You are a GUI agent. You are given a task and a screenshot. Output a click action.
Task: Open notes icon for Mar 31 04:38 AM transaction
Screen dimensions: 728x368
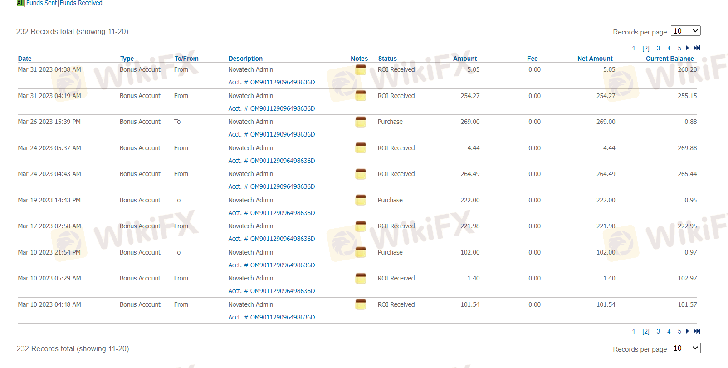click(361, 70)
